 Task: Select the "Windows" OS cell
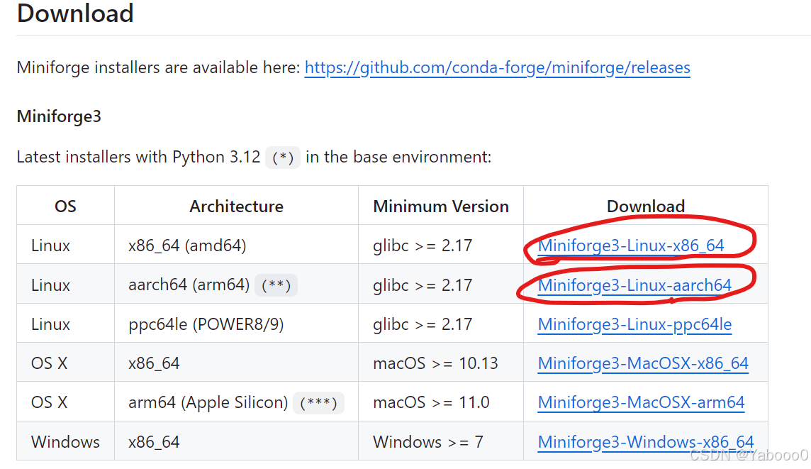coord(65,442)
